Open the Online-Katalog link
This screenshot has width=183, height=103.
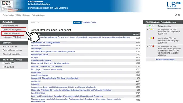[x=38, y=15]
